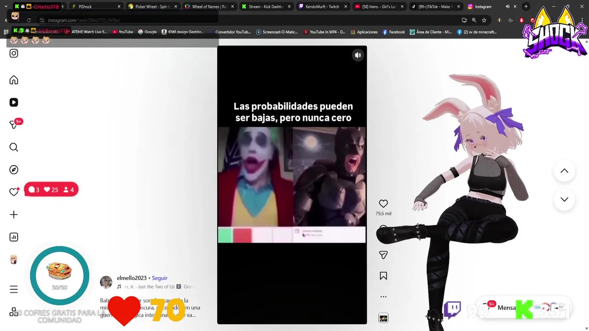Viewport: 589px width, 331px height.
Task: Open a new browser tab
Action: (526, 6)
